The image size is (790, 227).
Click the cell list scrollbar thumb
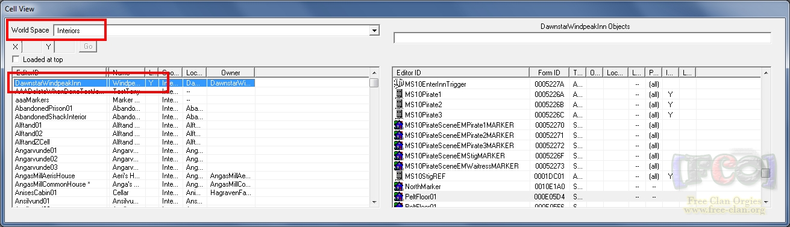(374, 82)
